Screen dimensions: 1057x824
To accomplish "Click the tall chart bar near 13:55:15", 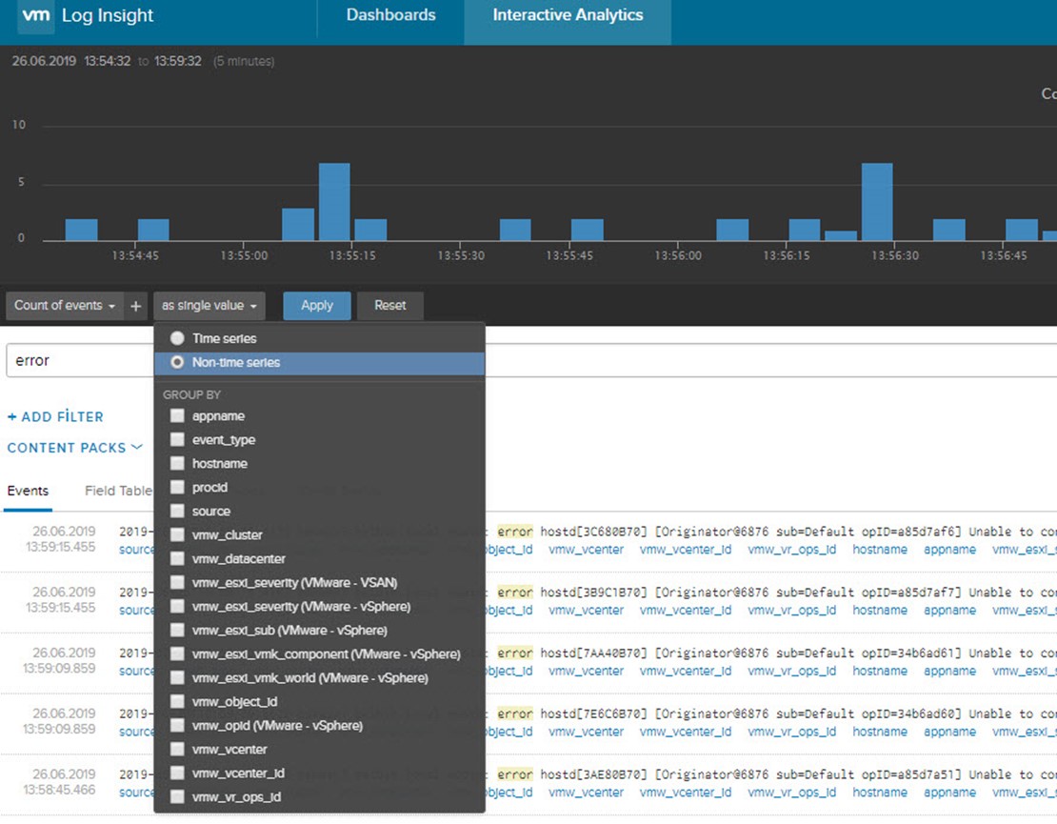I will point(334,202).
